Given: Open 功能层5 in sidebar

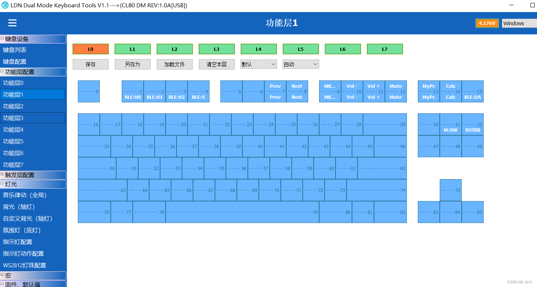Looking at the screenshot, I should (33, 141).
